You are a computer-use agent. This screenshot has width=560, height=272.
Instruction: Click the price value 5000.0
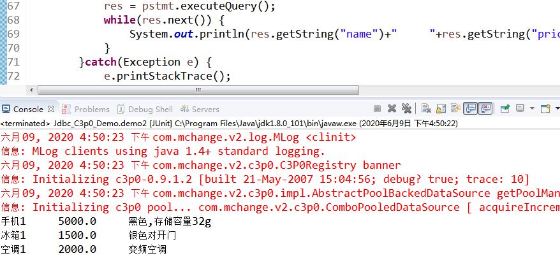pos(77,222)
